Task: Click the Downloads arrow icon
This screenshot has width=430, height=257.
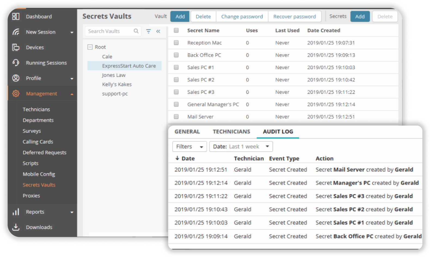Action: click(x=16, y=227)
